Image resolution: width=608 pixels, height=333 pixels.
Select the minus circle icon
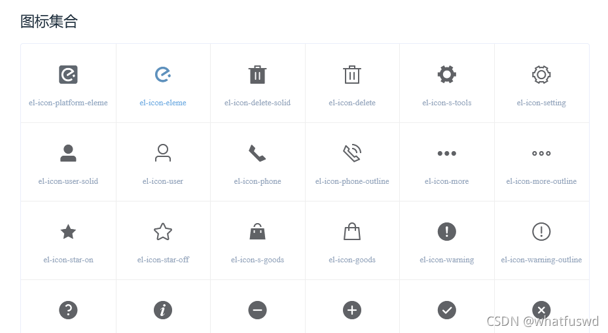point(257,310)
